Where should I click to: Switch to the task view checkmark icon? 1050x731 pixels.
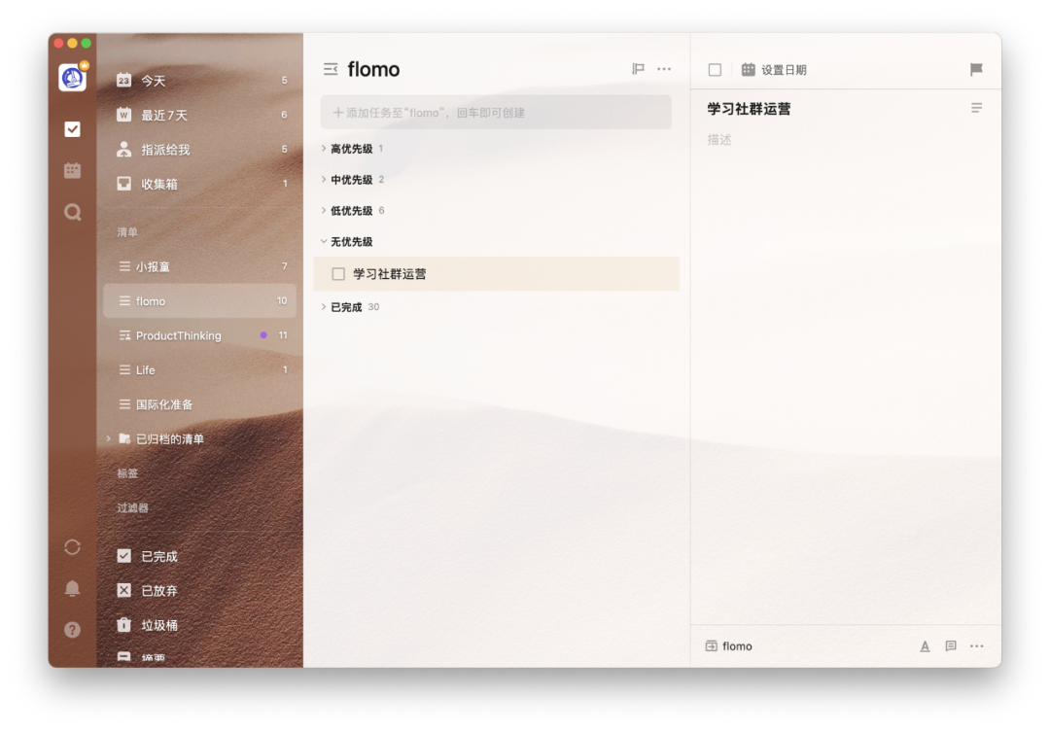[x=72, y=129]
